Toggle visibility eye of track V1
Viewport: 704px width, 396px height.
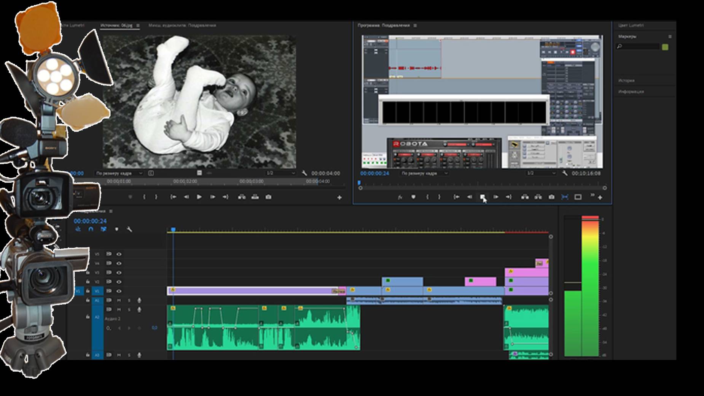(x=119, y=291)
